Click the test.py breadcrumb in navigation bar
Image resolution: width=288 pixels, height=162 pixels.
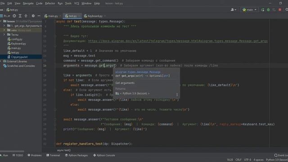pos(12,10)
